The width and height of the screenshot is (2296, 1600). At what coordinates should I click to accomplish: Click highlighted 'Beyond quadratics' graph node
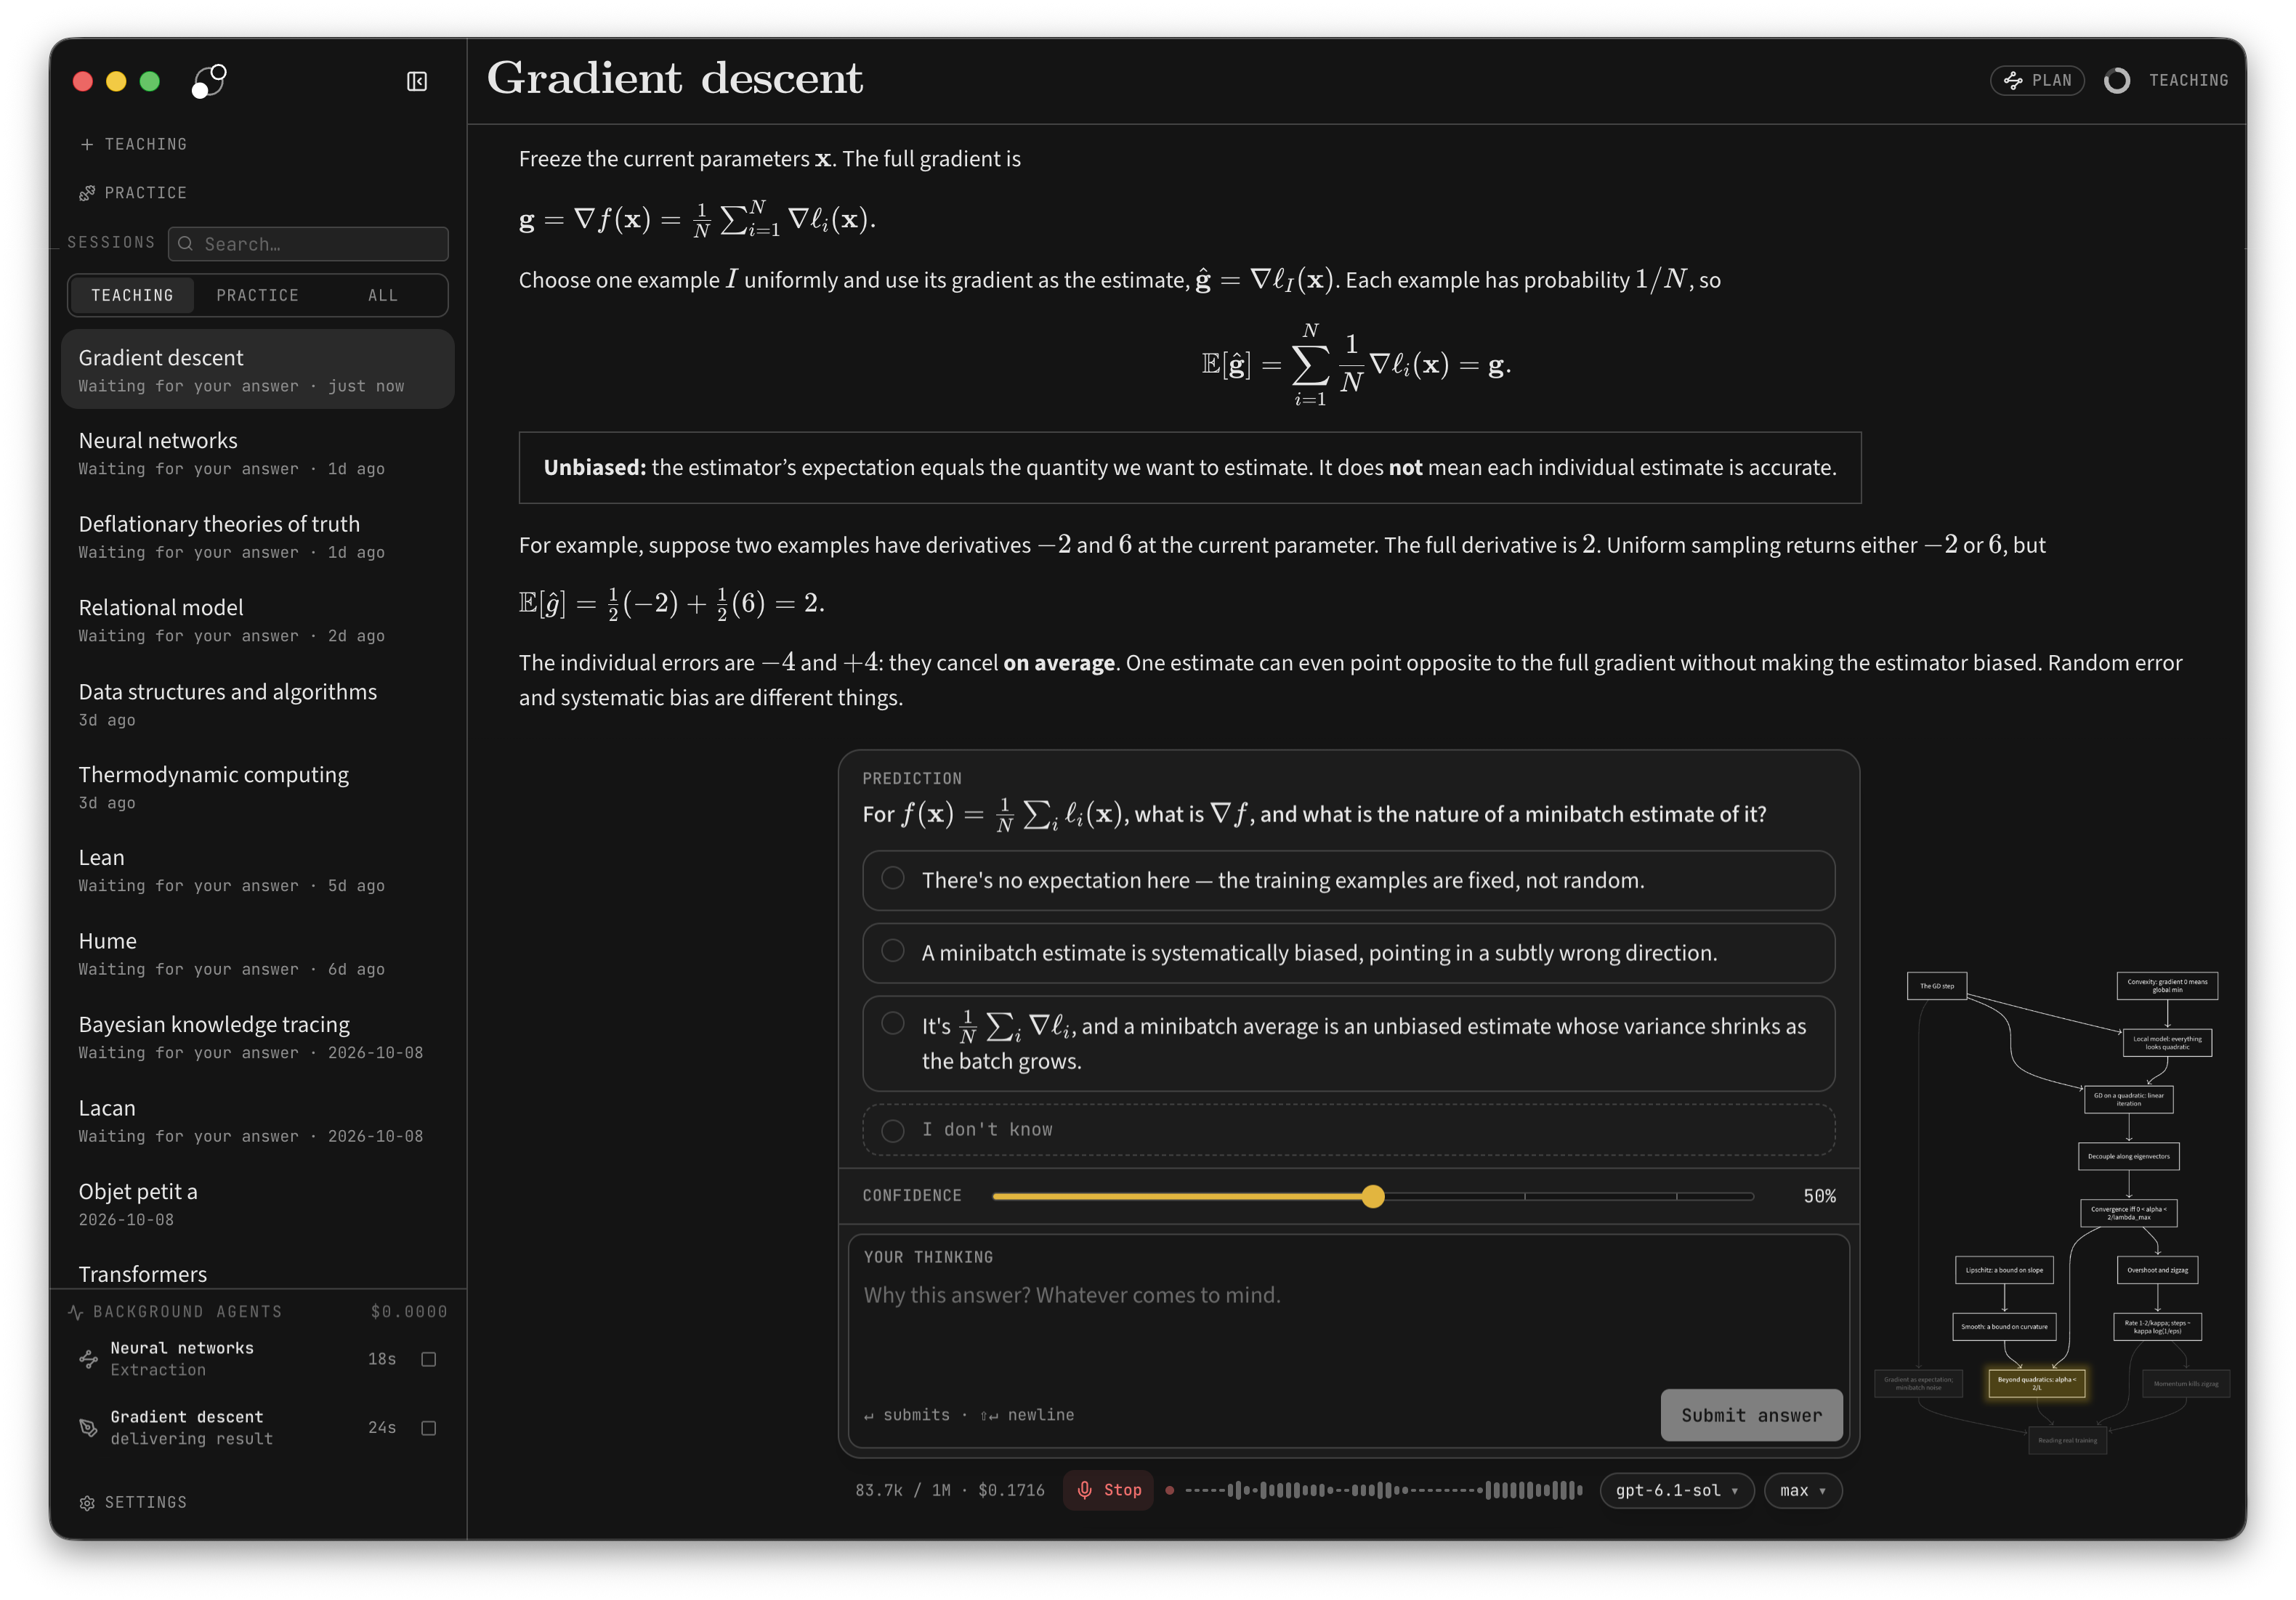point(2036,1383)
